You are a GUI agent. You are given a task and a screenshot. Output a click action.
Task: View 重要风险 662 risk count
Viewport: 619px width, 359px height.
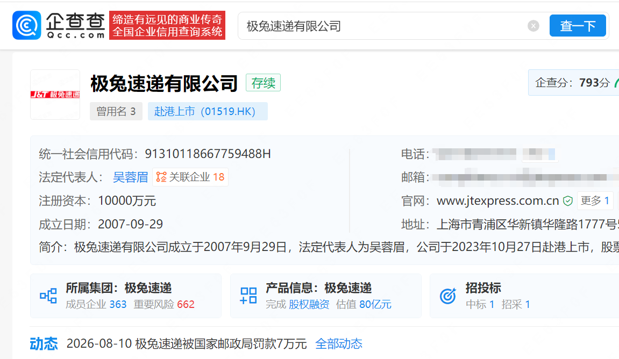[x=164, y=305]
